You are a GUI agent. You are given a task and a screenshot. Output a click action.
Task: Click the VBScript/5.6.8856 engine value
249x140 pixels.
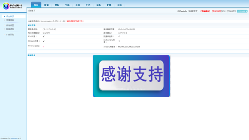tap(126, 29)
